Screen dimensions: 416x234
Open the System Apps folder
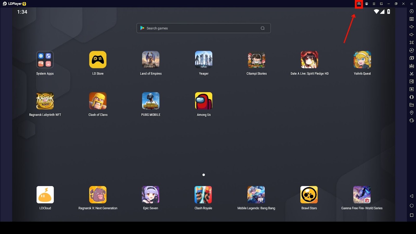pos(45,60)
